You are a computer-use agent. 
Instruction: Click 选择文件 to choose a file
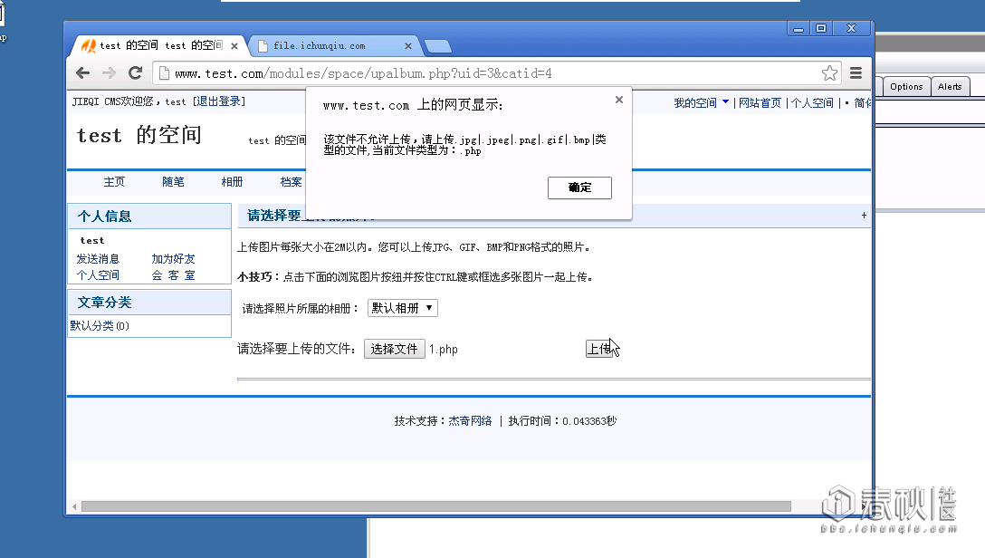pos(395,349)
